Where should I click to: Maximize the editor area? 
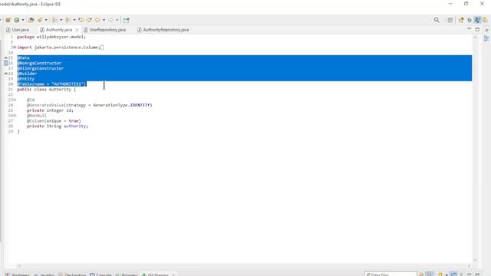pyautogui.click(x=477, y=29)
